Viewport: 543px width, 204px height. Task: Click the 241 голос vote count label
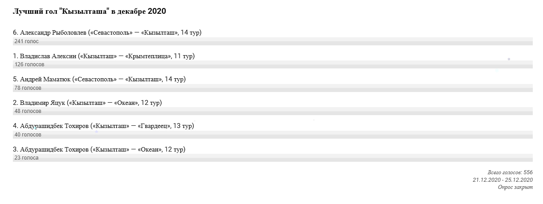[x=27, y=41]
